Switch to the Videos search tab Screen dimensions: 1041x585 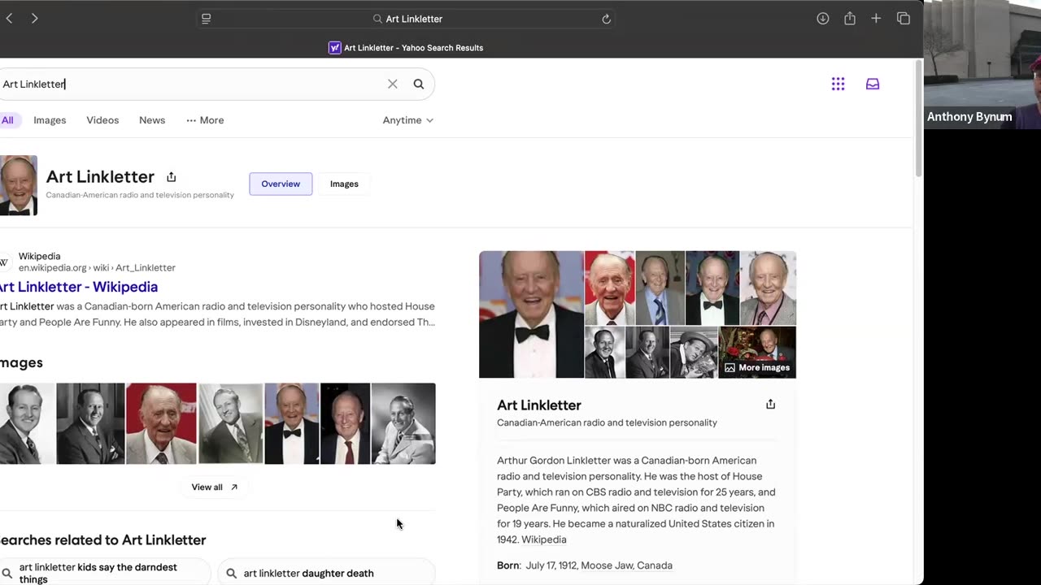102,120
